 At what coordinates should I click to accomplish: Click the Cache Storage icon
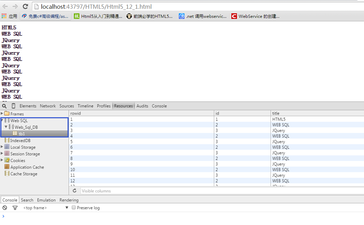pyautogui.click(x=7, y=174)
